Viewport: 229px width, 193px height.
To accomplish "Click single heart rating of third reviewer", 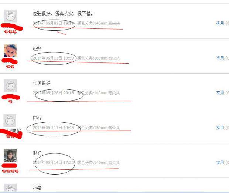I will point(10,101).
